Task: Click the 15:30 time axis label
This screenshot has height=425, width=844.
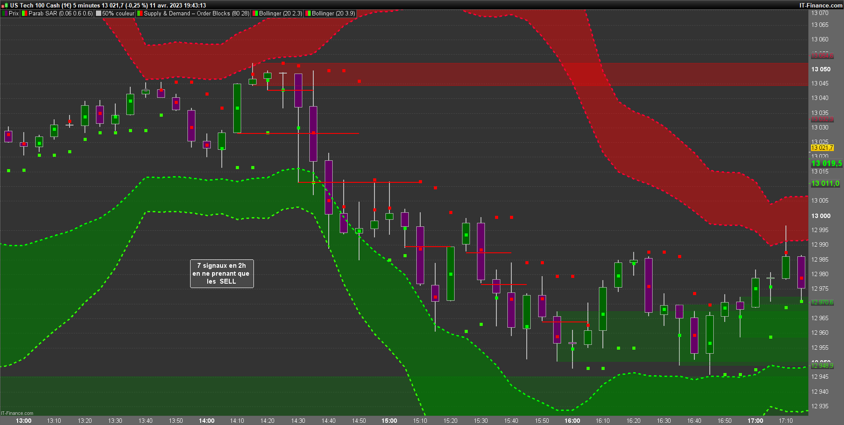Action: 481,421
